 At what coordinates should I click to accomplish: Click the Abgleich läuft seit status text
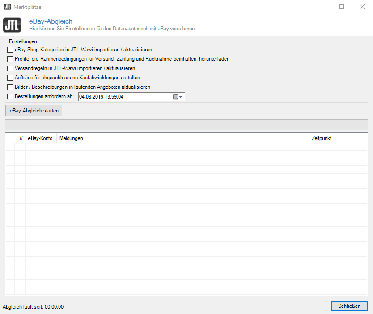click(x=32, y=307)
